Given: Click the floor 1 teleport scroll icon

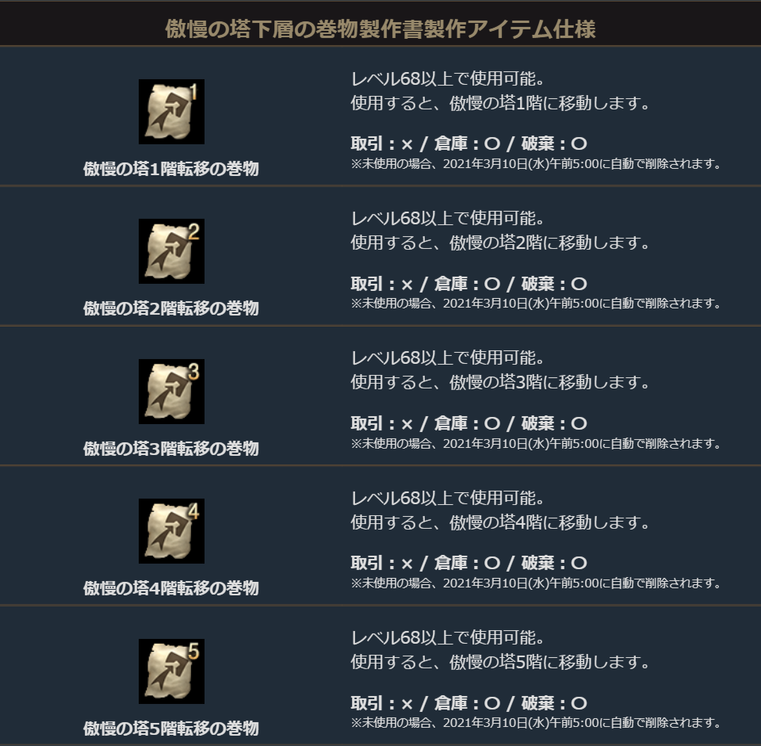Looking at the screenshot, I should coord(171,112).
